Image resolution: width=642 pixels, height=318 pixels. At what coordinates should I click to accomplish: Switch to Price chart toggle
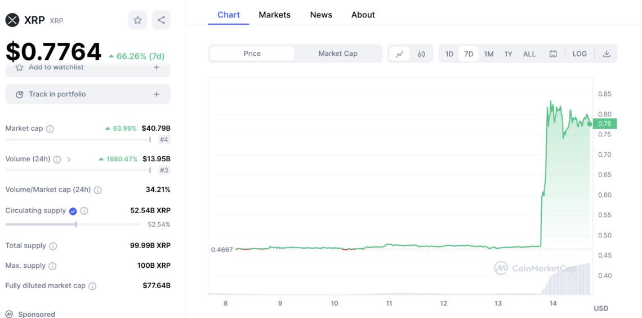click(252, 54)
